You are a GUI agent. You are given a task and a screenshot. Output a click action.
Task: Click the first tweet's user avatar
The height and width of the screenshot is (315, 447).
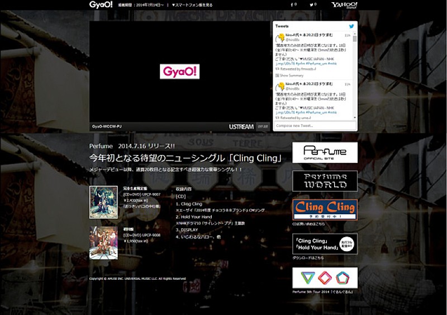pyautogui.click(x=280, y=39)
